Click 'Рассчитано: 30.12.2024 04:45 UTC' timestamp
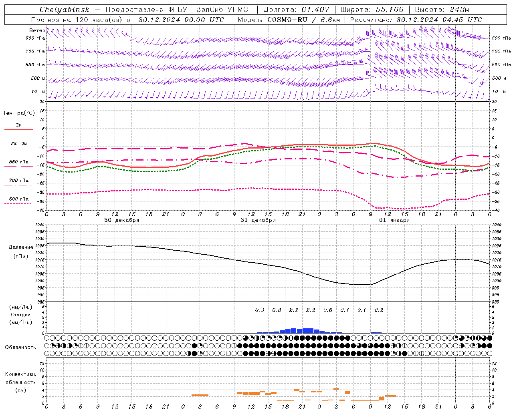This screenshot has height=410, width=513. tap(416, 20)
